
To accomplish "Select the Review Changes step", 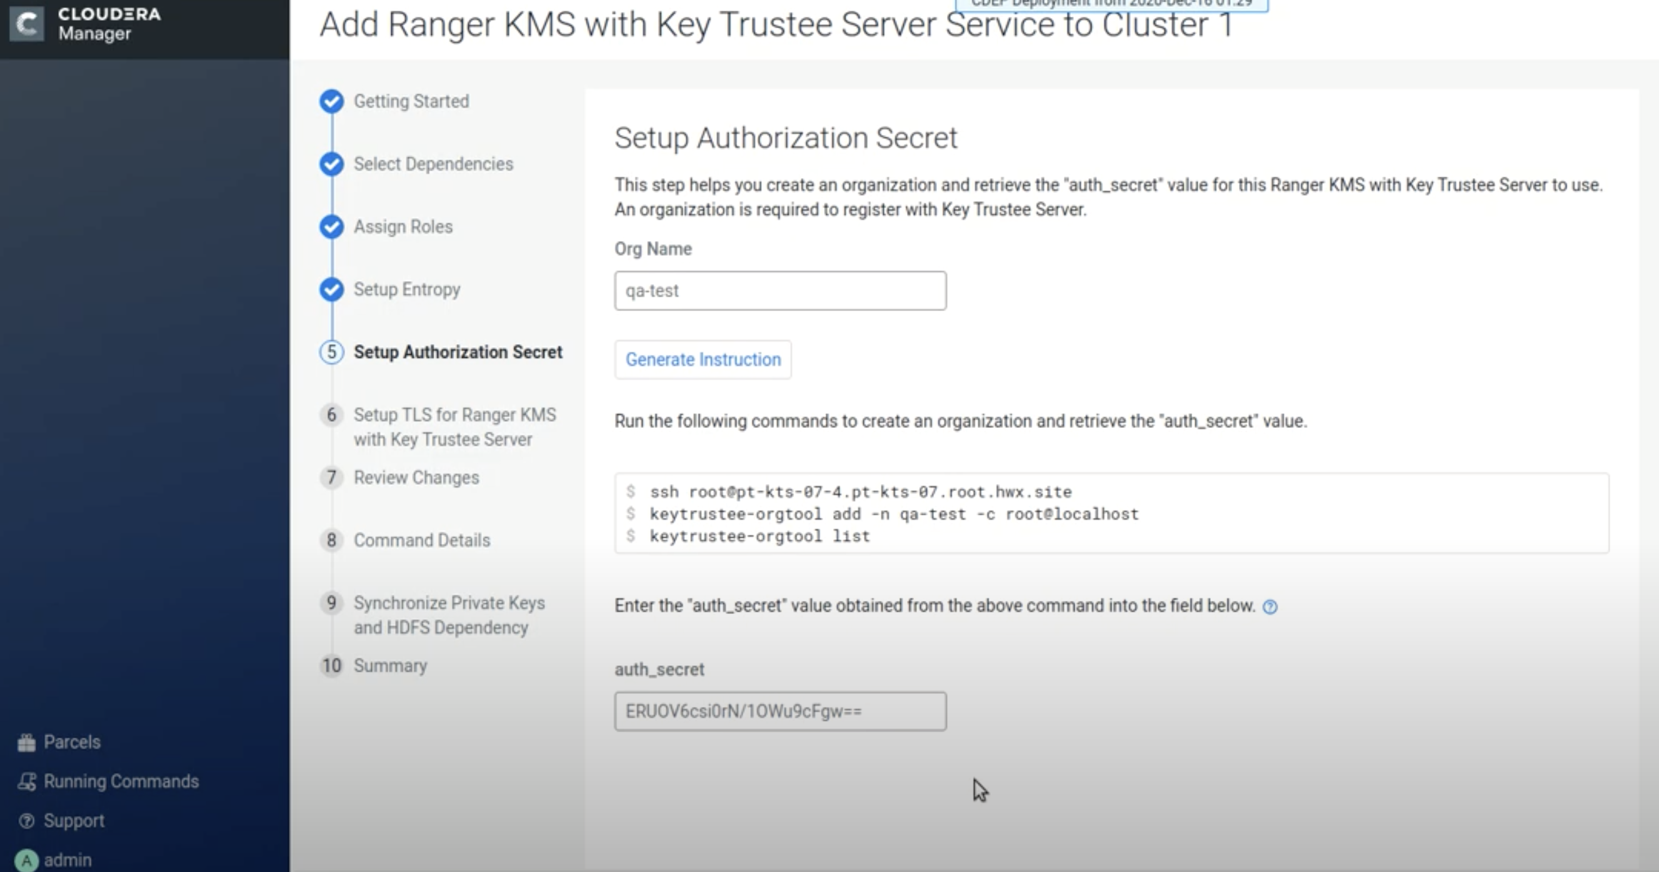I will (417, 477).
